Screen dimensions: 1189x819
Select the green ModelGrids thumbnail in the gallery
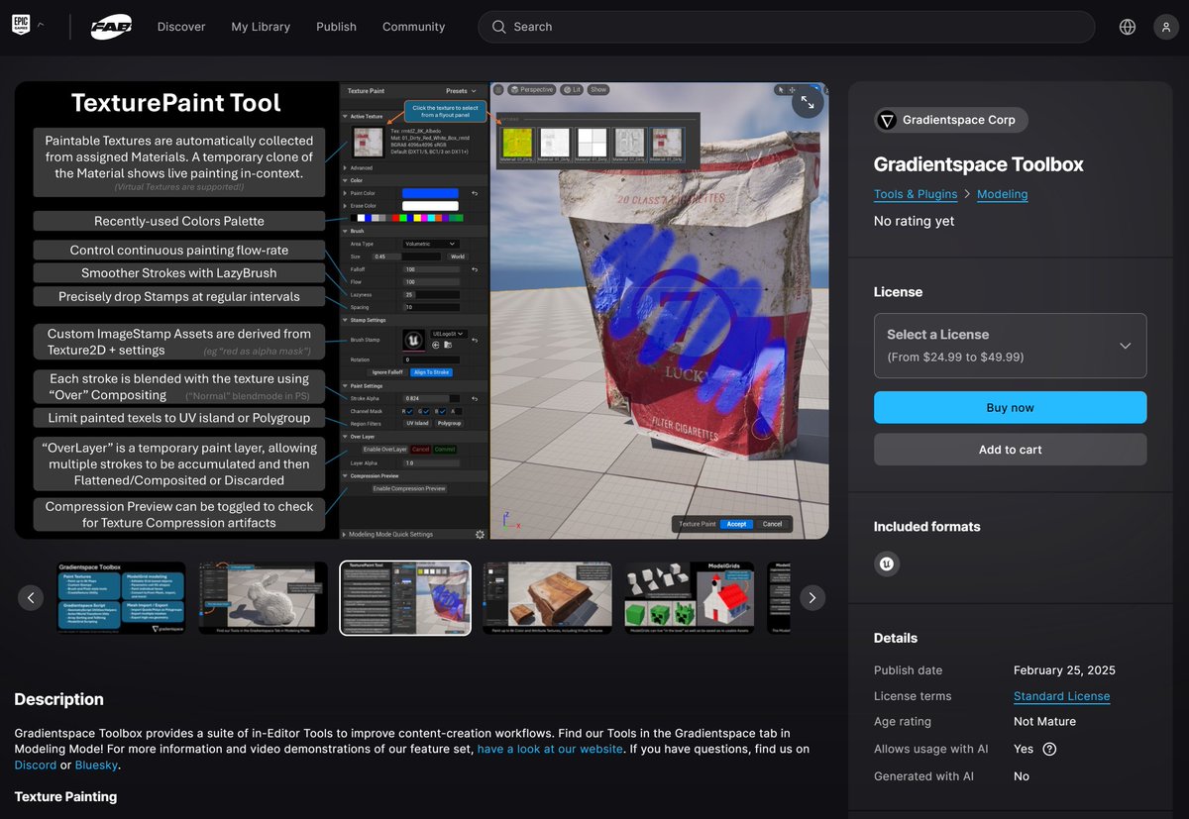tap(689, 597)
